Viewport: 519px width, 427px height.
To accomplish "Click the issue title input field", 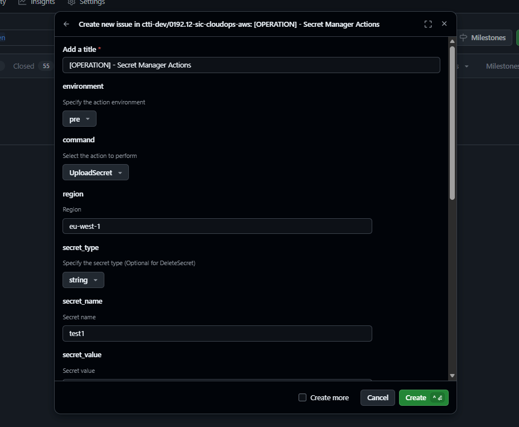I will tap(251, 65).
